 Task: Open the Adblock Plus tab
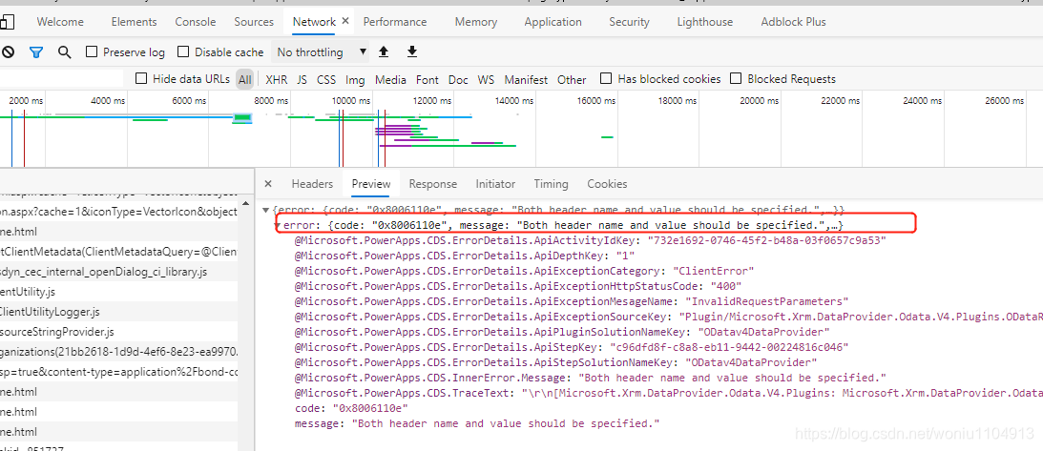(794, 22)
